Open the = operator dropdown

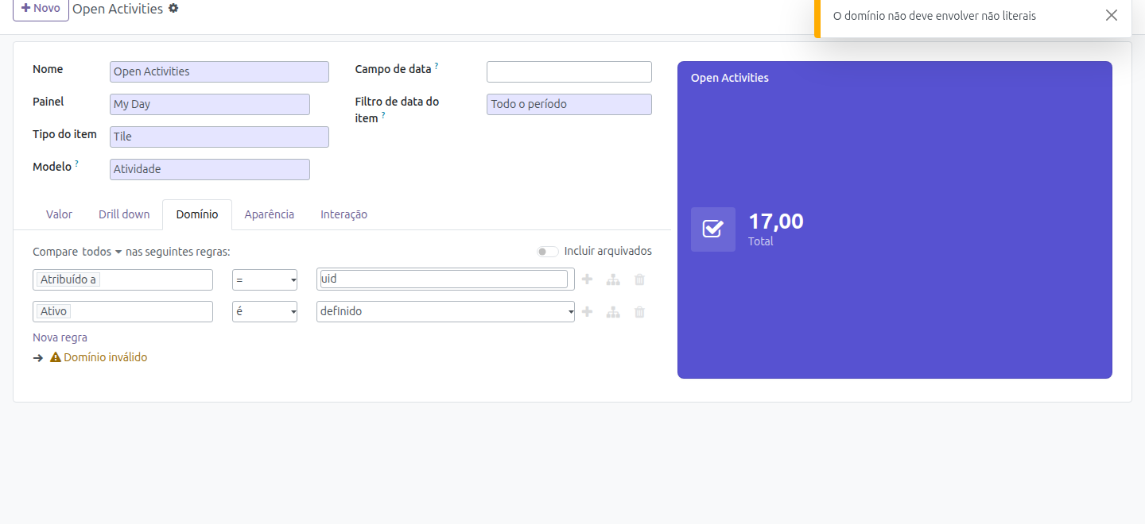pyautogui.click(x=265, y=279)
